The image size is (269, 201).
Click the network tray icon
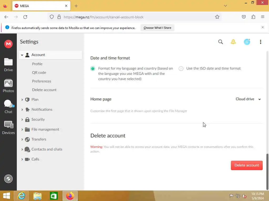click(238, 196)
